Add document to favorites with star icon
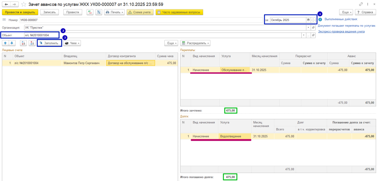379x181 pixels. [24, 4]
